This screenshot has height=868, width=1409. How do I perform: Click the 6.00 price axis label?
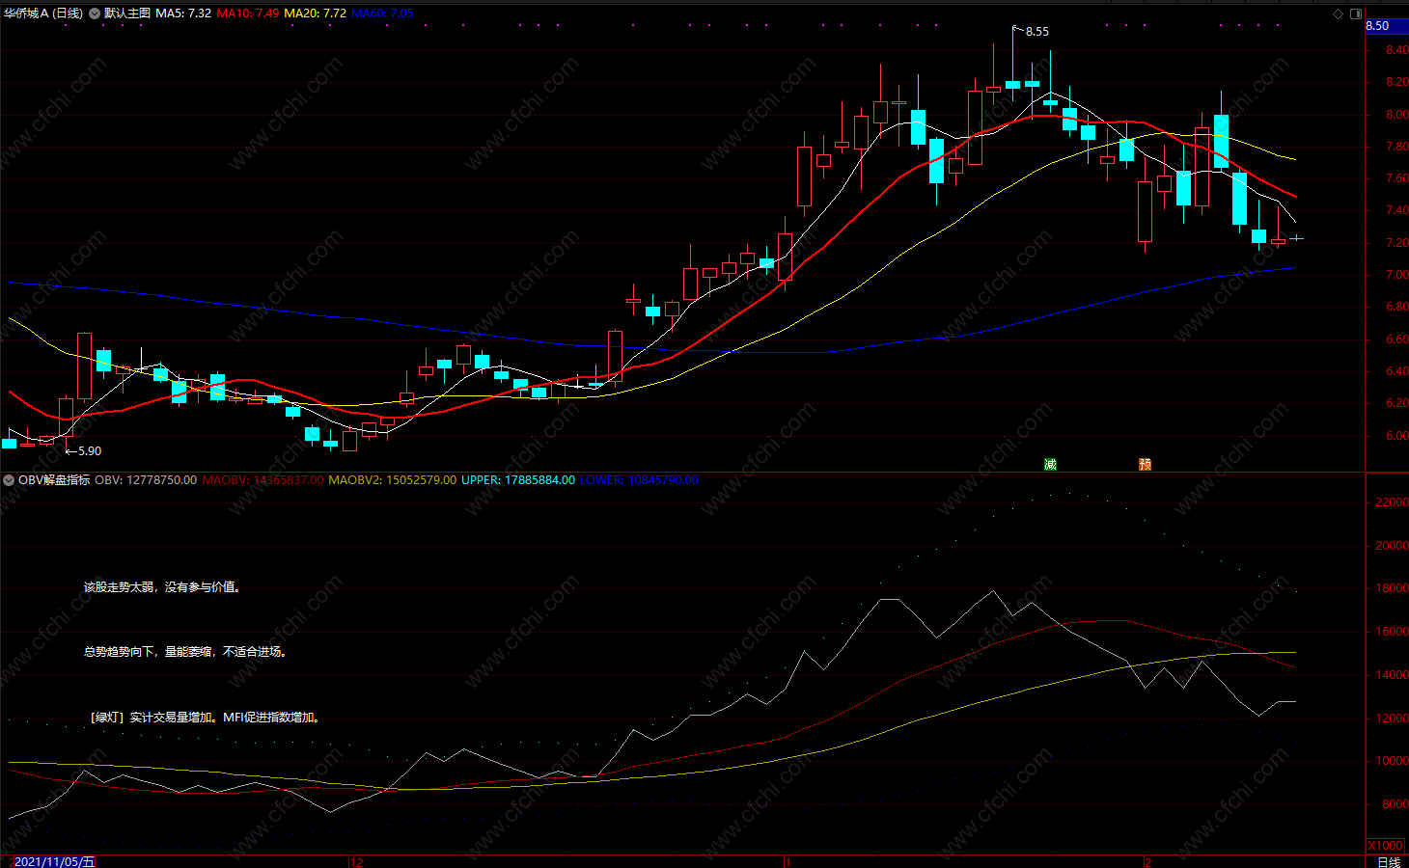coord(1396,435)
